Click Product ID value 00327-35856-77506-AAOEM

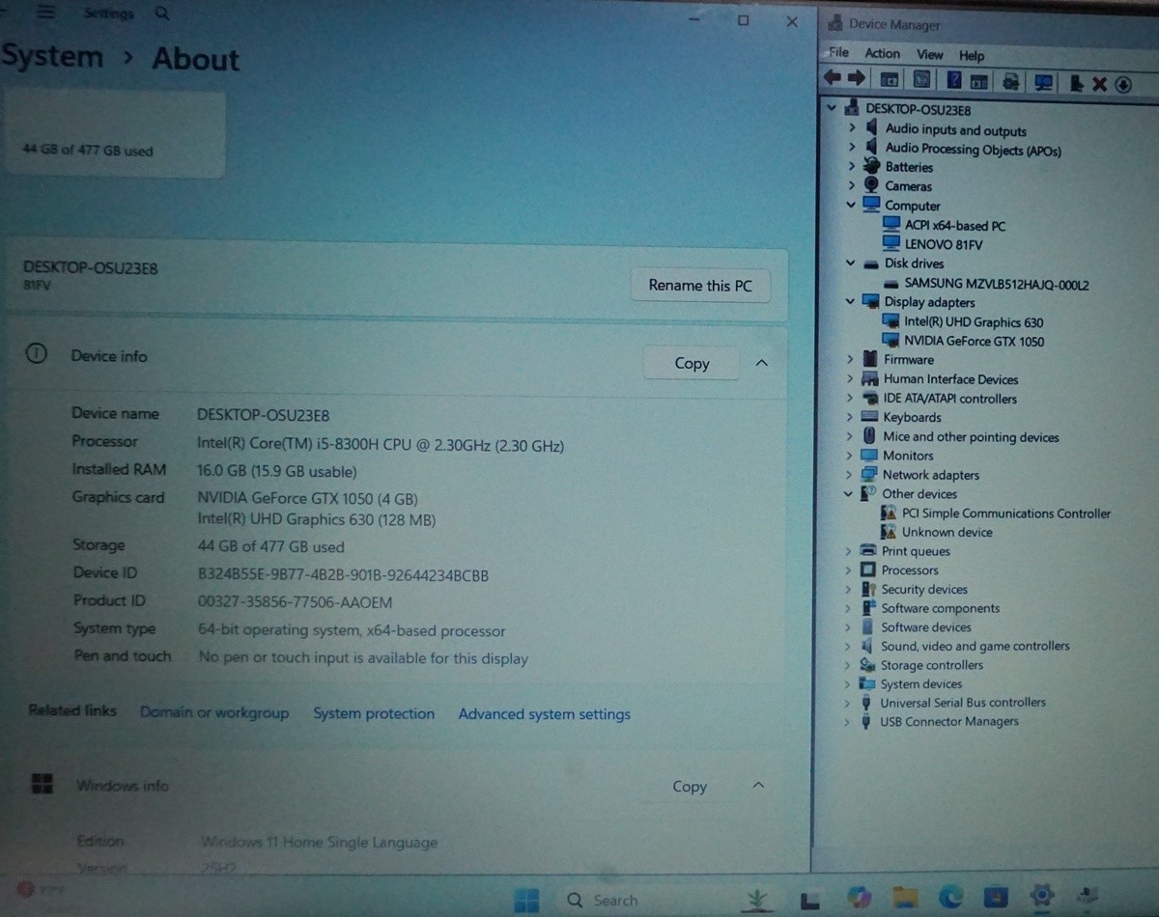295,602
